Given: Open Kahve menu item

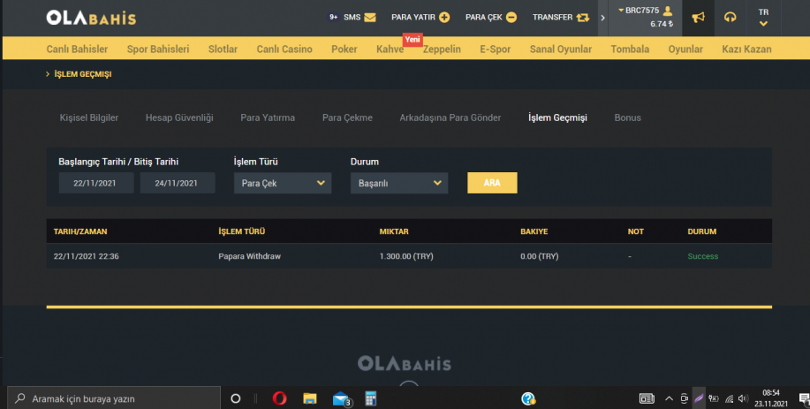Looking at the screenshot, I should (x=390, y=49).
